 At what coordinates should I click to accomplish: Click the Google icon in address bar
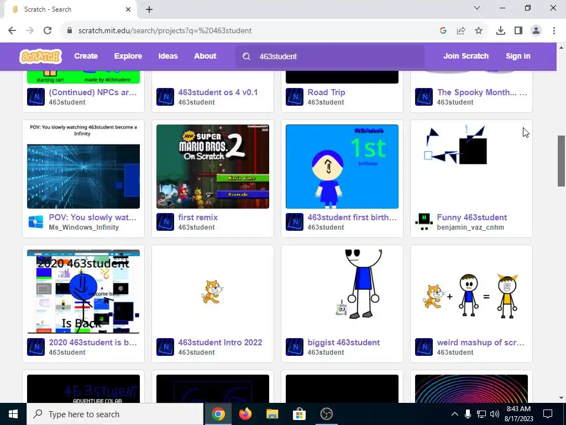pyautogui.click(x=443, y=31)
